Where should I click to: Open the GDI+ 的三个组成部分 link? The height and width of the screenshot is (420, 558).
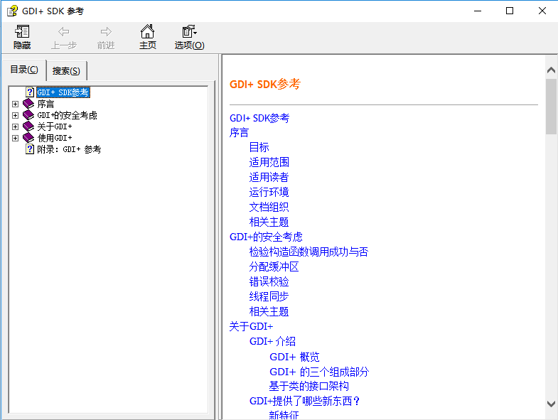coord(319,372)
